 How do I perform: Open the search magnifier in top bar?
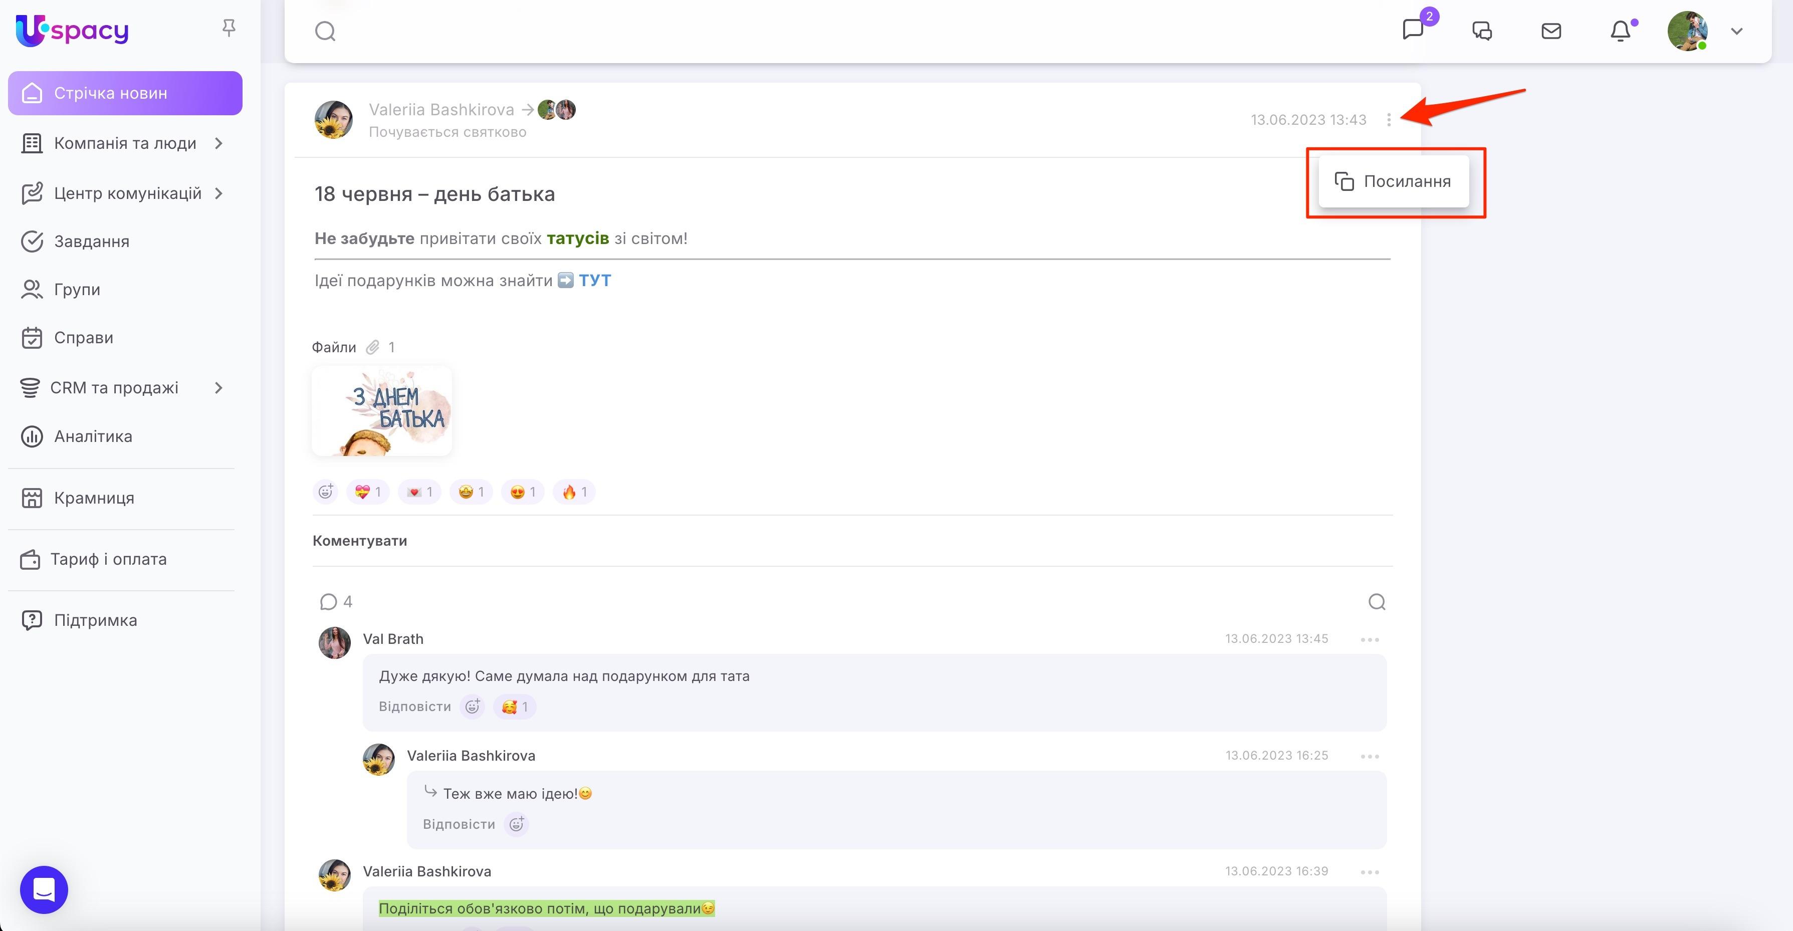pyautogui.click(x=325, y=31)
